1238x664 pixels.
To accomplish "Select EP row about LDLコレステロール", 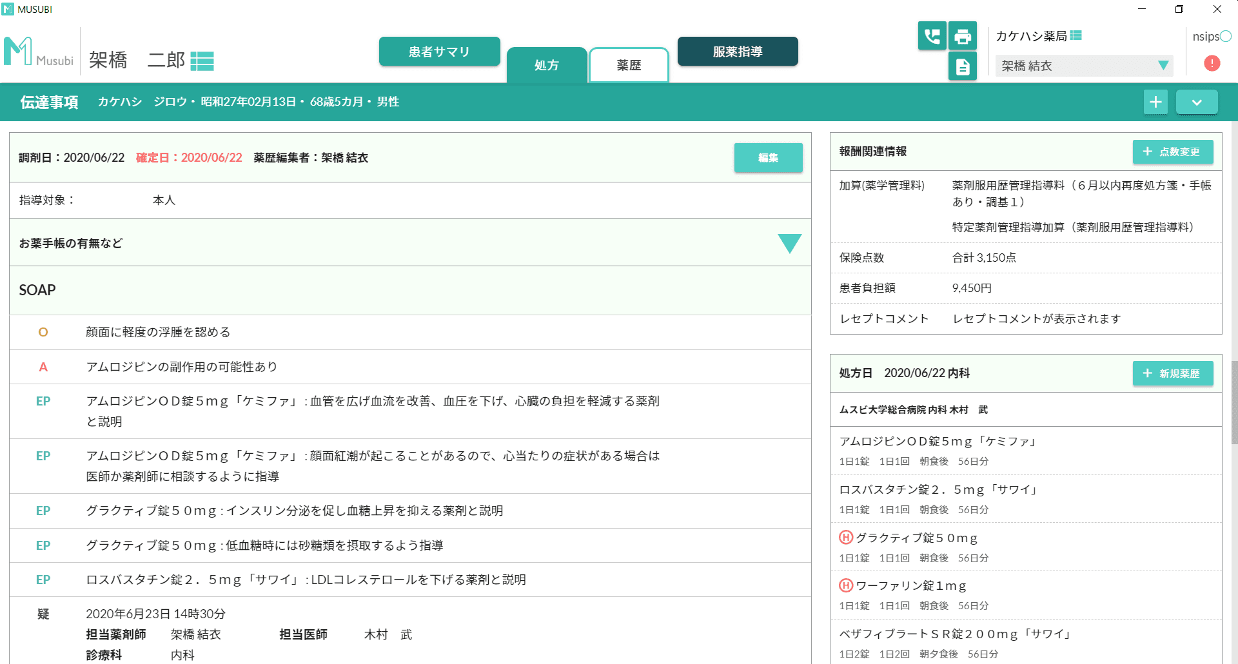I will [410, 580].
